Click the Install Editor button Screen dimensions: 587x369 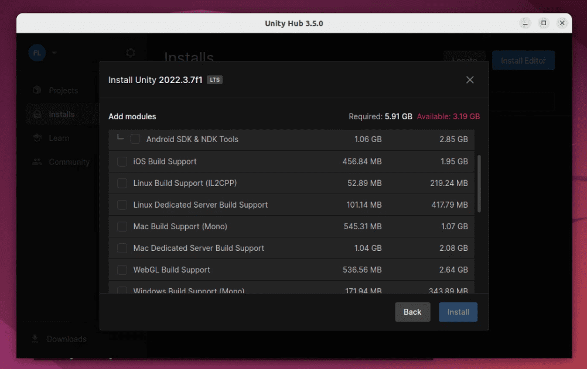pos(523,61)
